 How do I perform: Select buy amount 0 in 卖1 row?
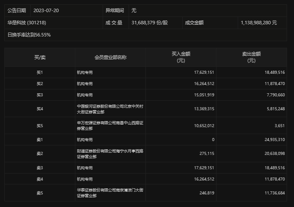pos(213,140)
